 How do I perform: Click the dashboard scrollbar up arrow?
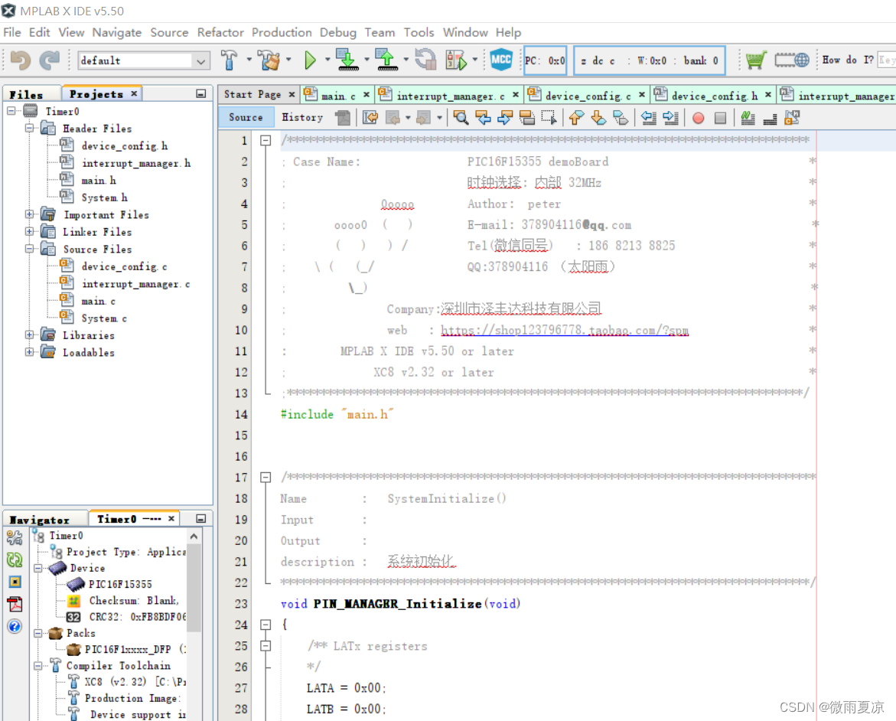coord(194,537)
